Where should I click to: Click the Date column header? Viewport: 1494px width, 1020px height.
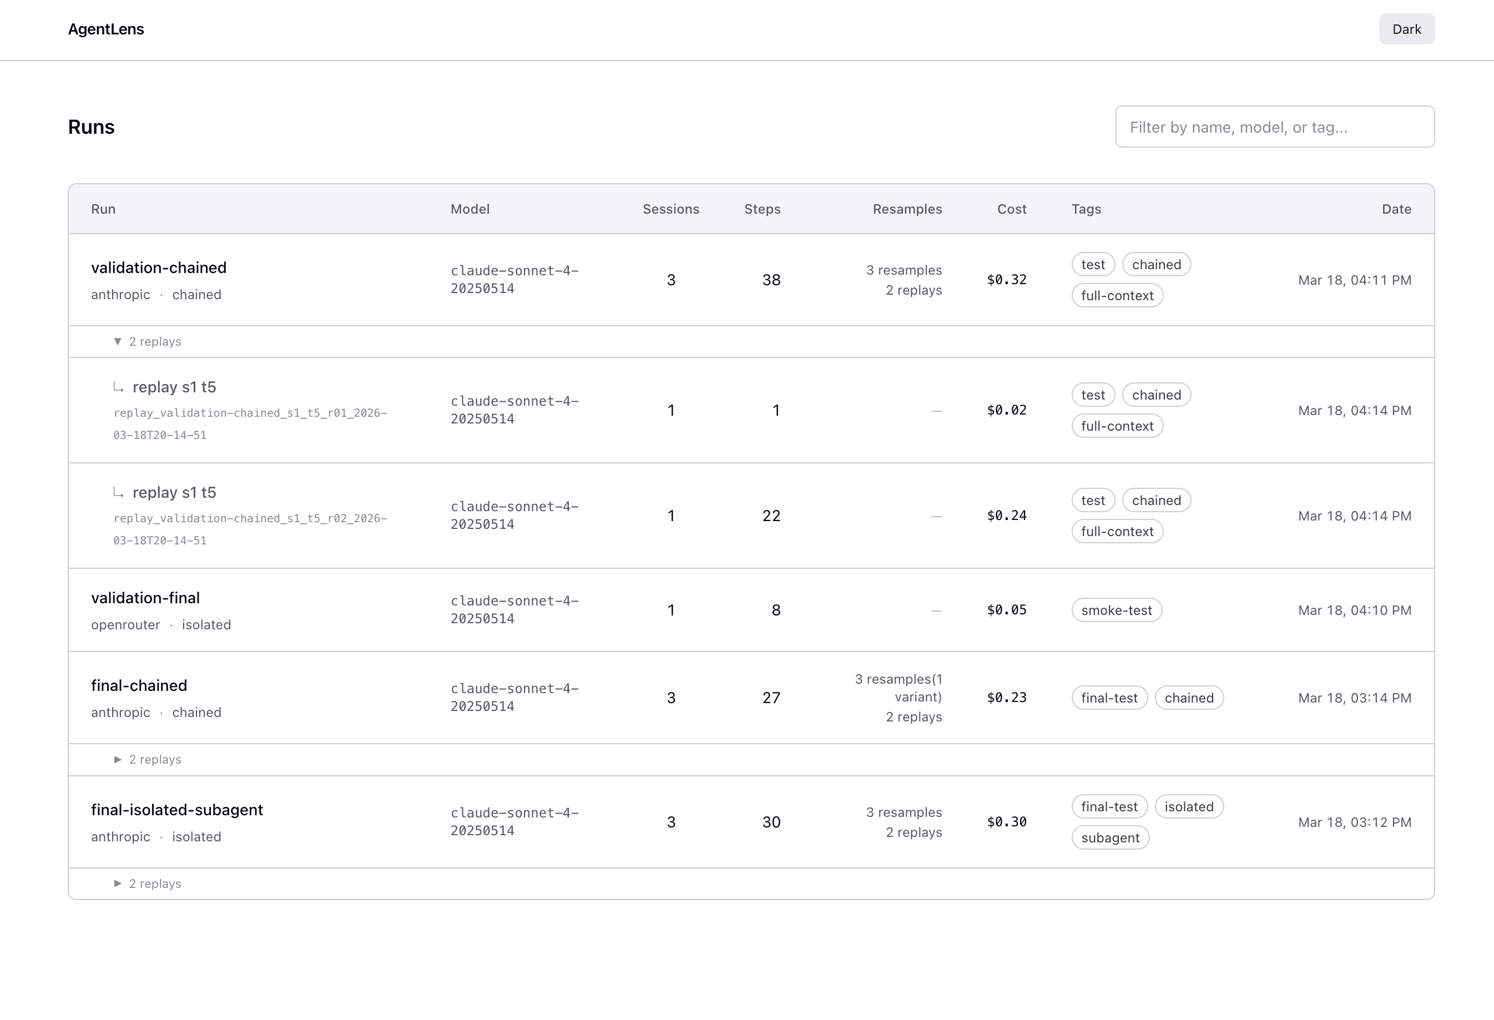tap(1396, 209)
